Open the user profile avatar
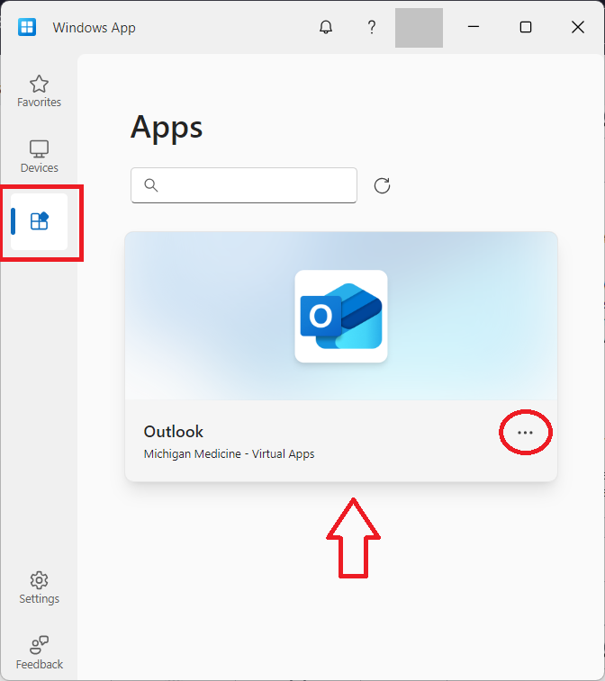Image resolution: width=605 pixels, height=681 pixels. pos(419,28)
